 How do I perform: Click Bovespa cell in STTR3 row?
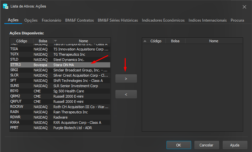[40, 65]
